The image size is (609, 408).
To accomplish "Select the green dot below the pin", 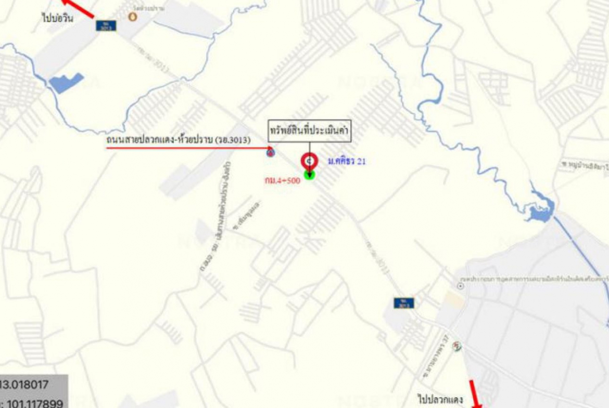I will click(x=309, y=175).
